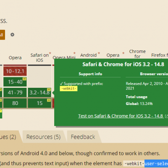168x168 pixels.
Task: Click asterisk note next to Safari on iOS
Action: click(x=50, y=53)
